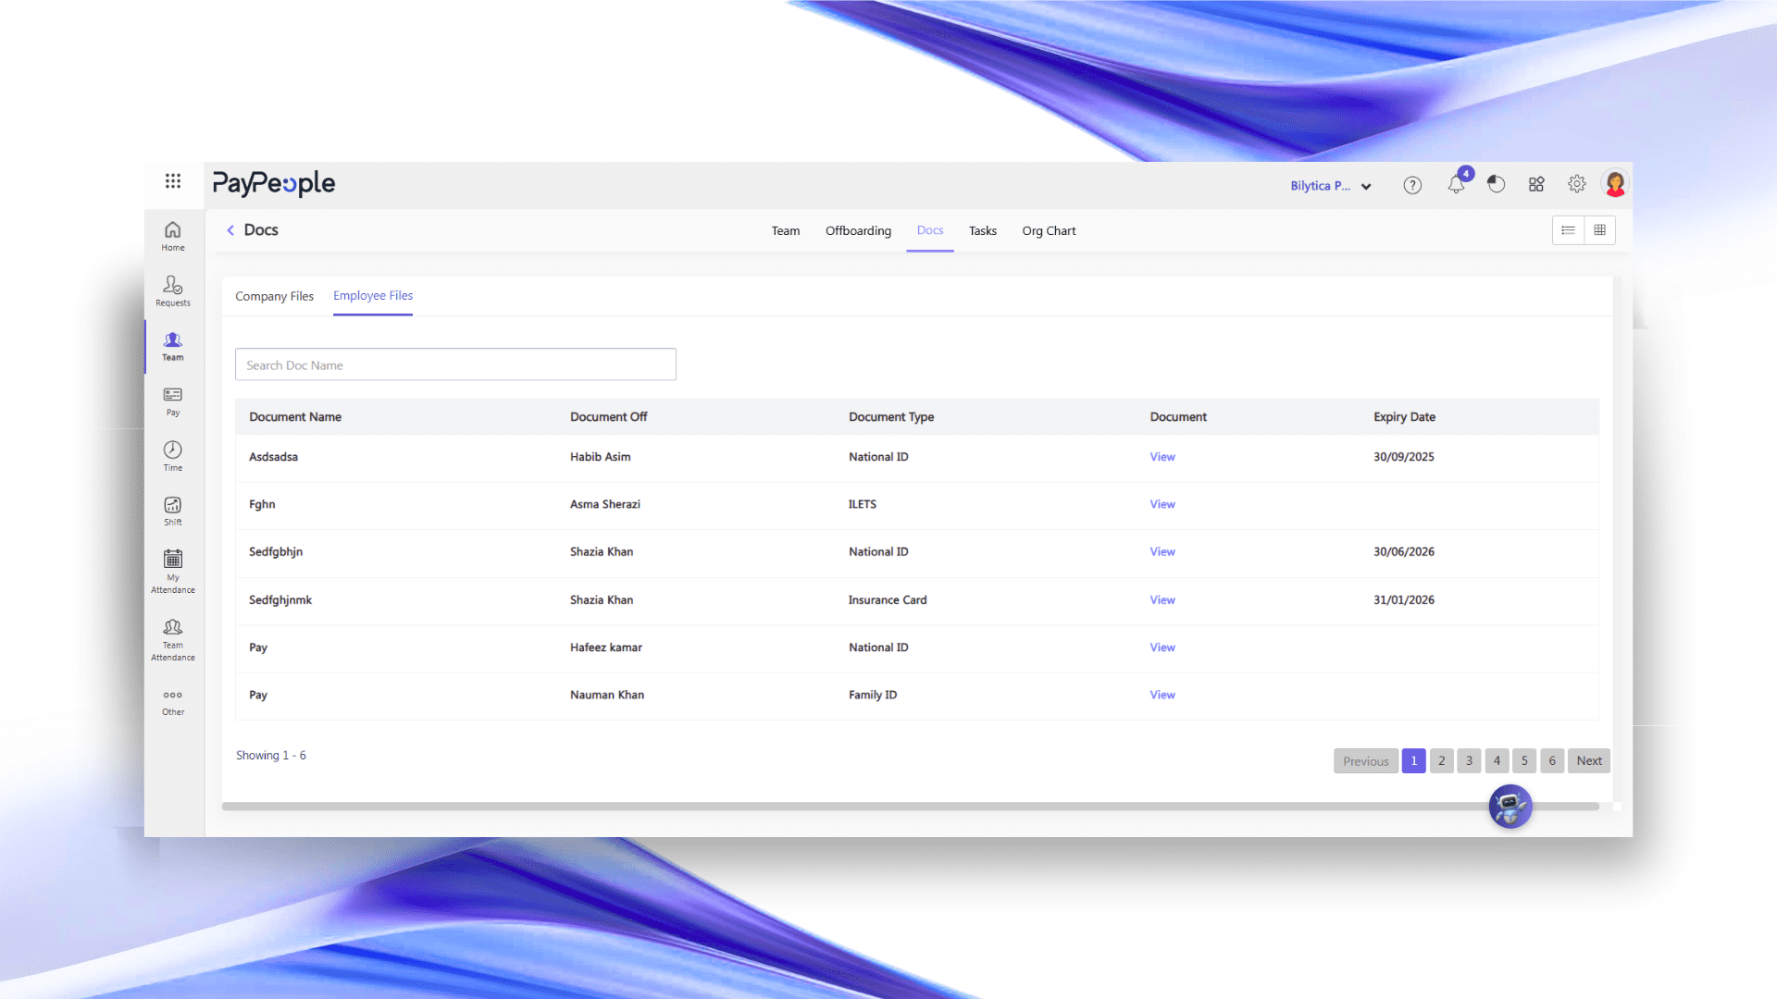This screenshot has width=1777, height=999.
Task: Open the help question mark icon
Action: [1412, 185]
